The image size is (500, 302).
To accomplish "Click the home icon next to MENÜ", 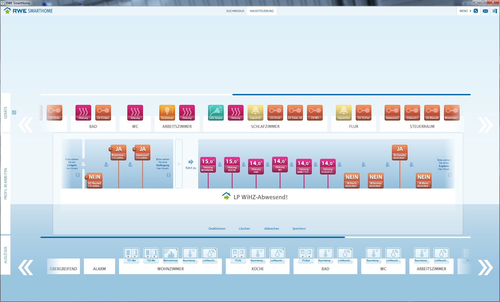I will [476, 11].
